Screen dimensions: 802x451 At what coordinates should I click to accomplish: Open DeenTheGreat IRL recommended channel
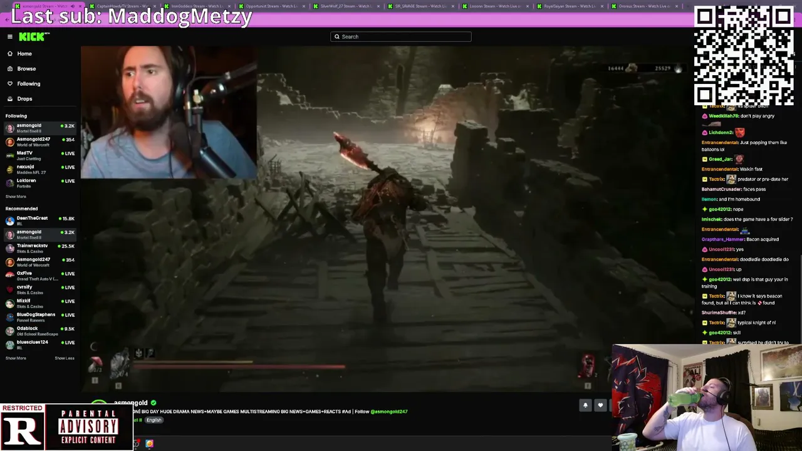(40, 220)
